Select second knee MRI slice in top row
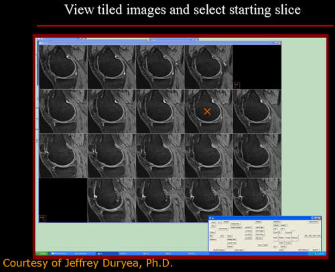The image size is (335, 272). click(112, 67)
